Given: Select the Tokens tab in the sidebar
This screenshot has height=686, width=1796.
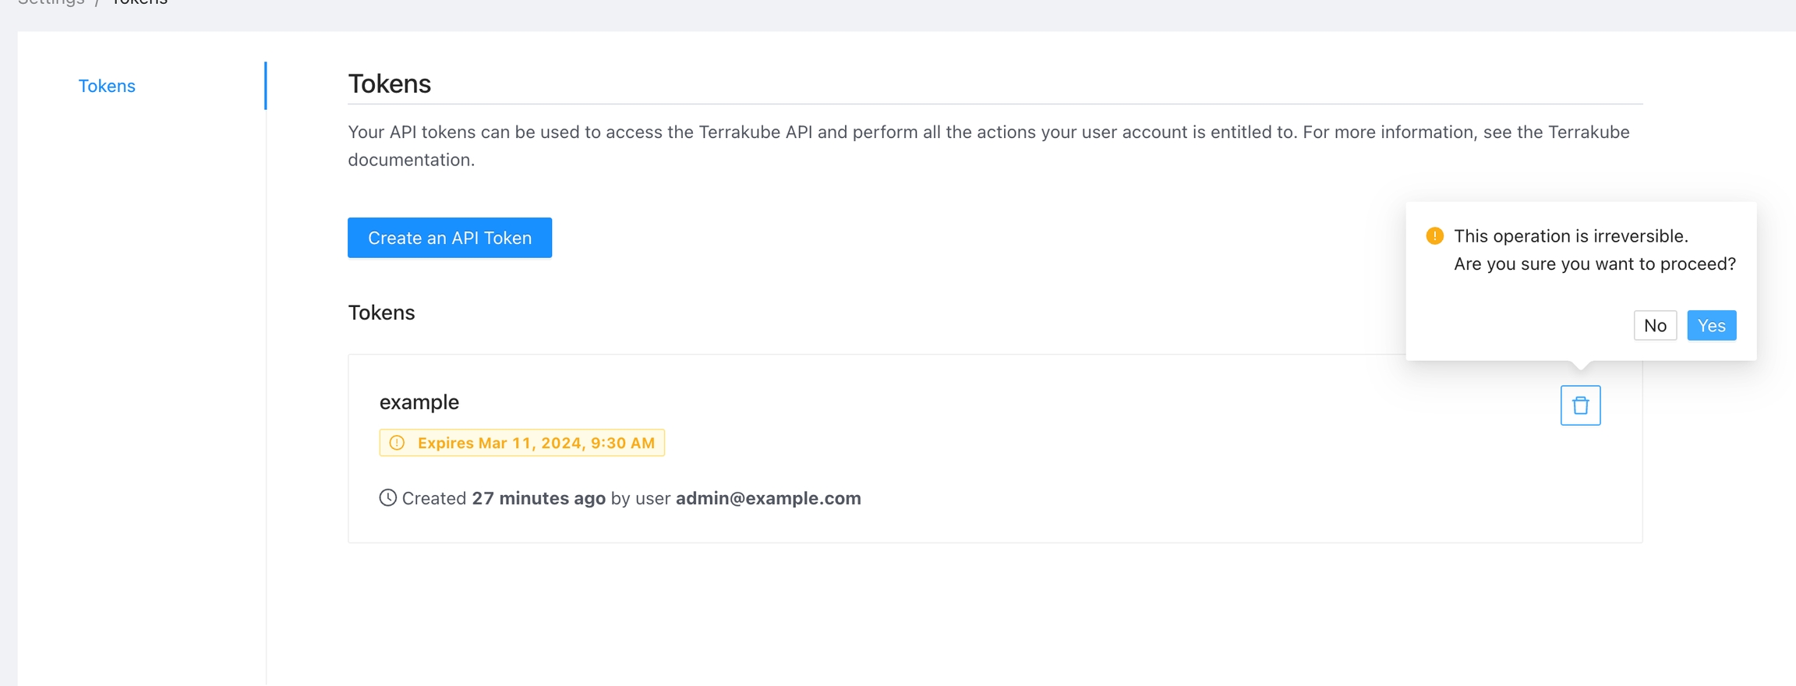Looking at the screenshot, I should pyautogui.click(x=107, y=86).
